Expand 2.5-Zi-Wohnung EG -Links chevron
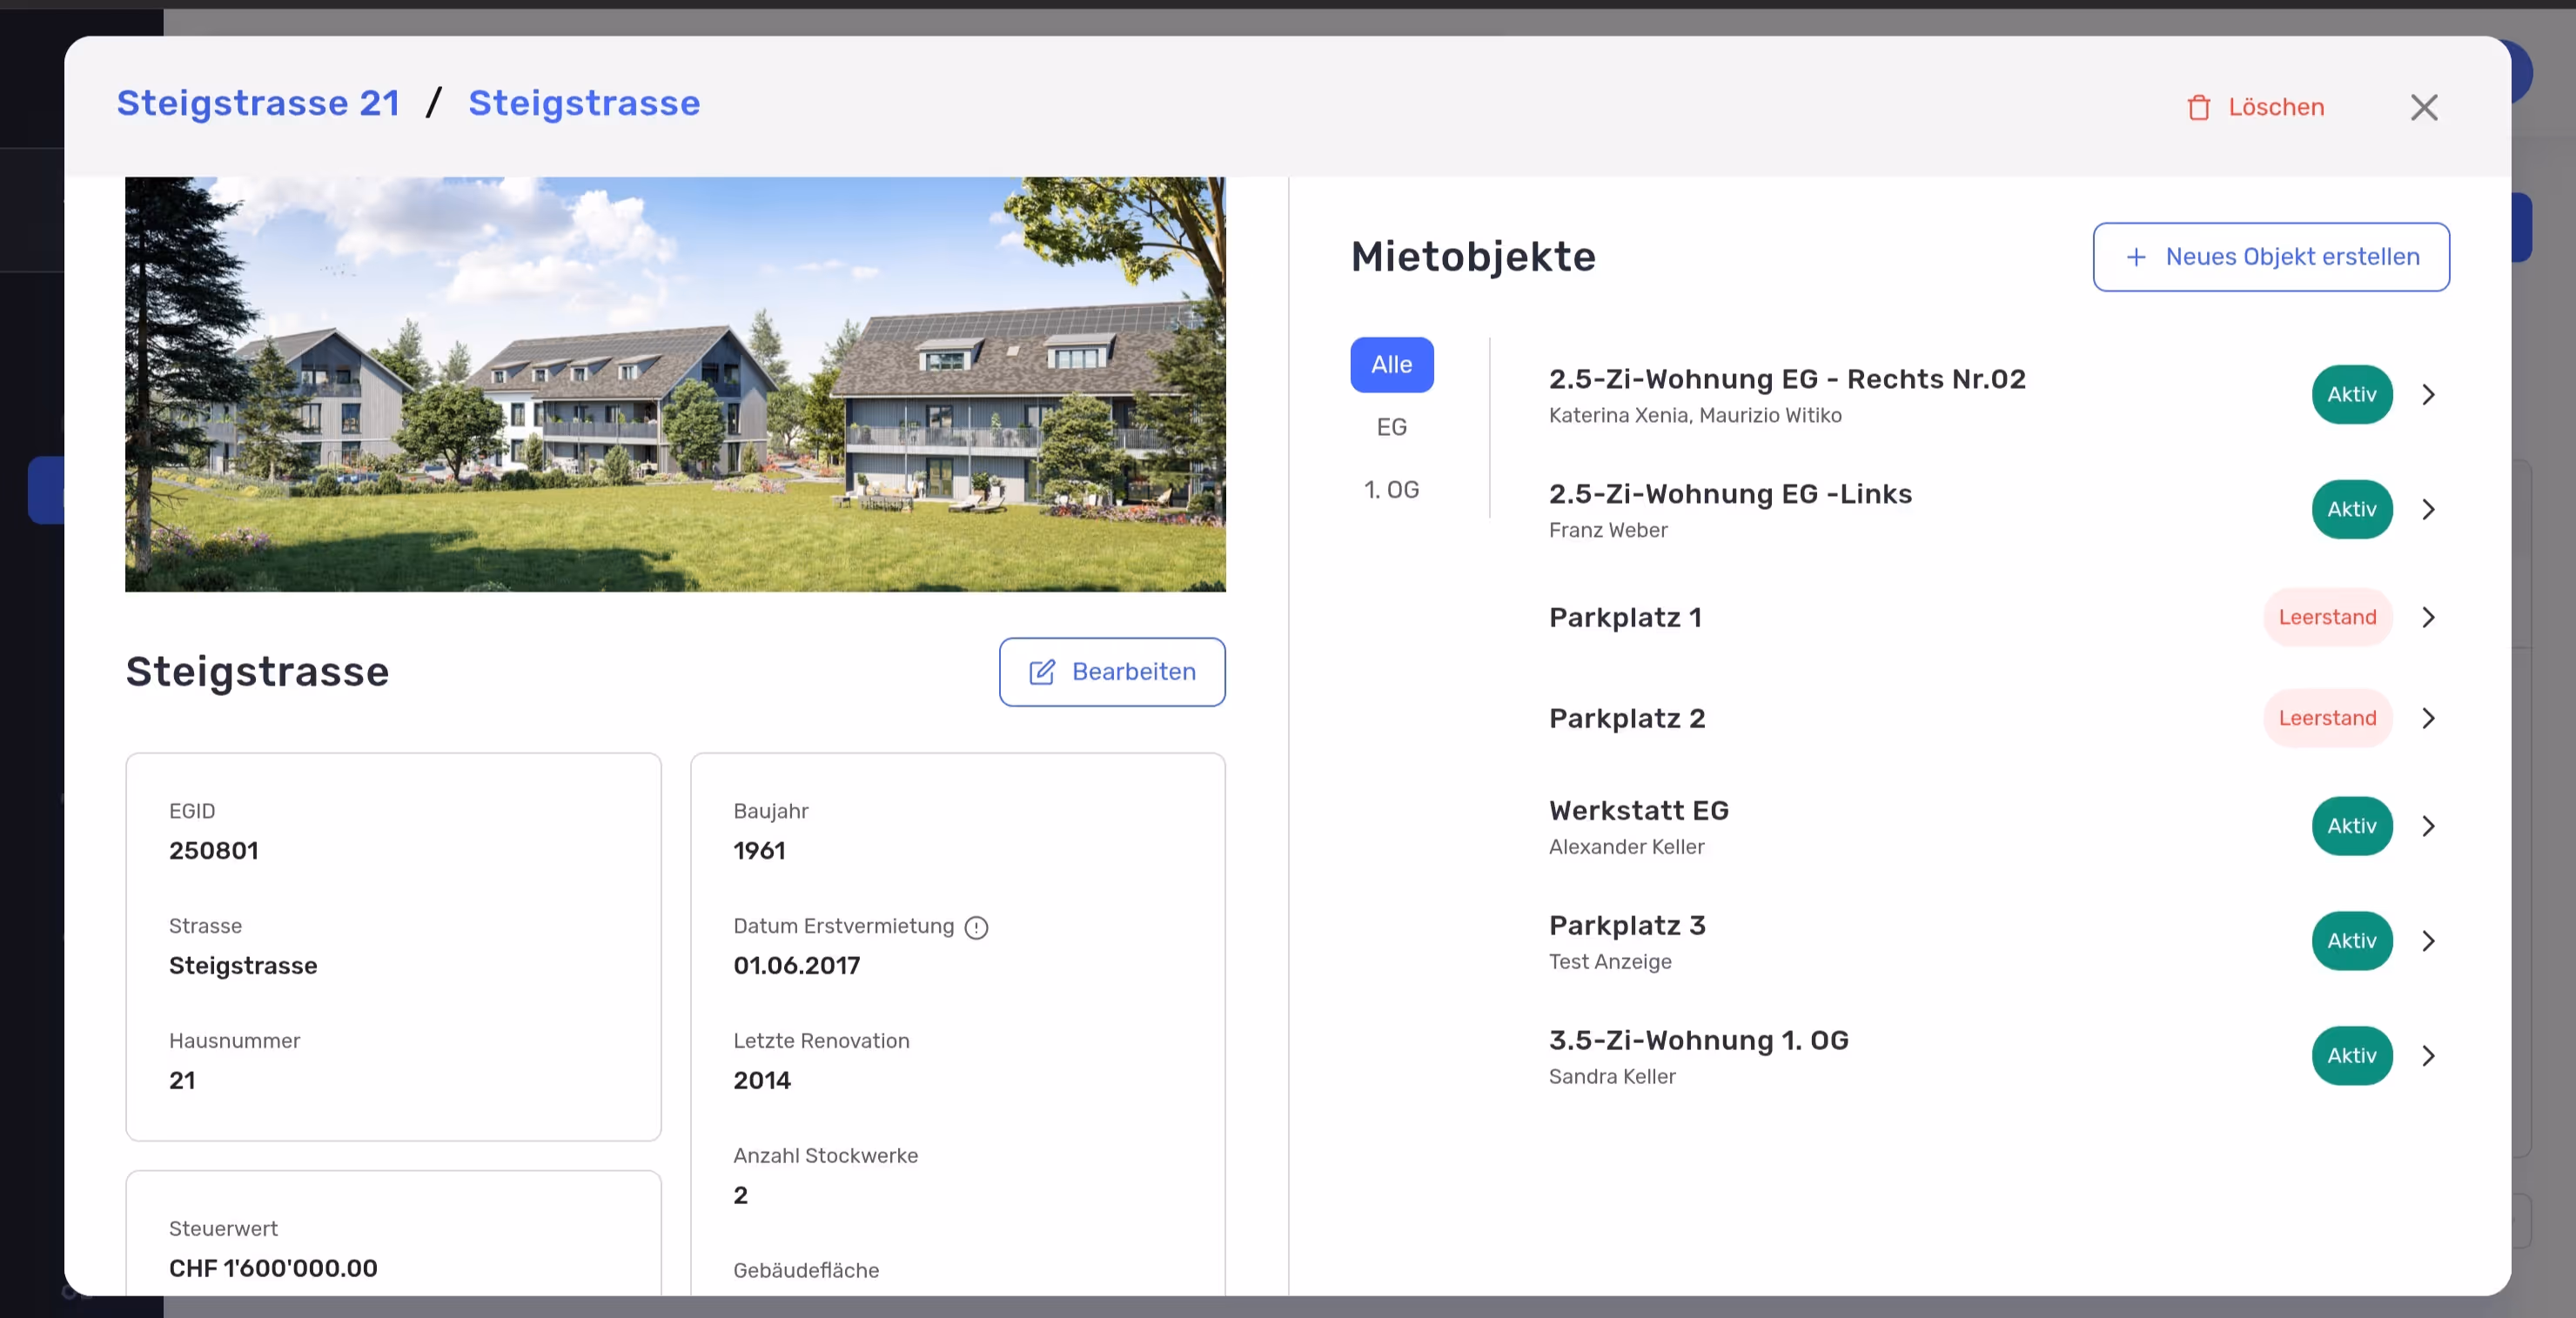Image resolution: width=2576 pixels, height=1318 pixels. 2428,510
